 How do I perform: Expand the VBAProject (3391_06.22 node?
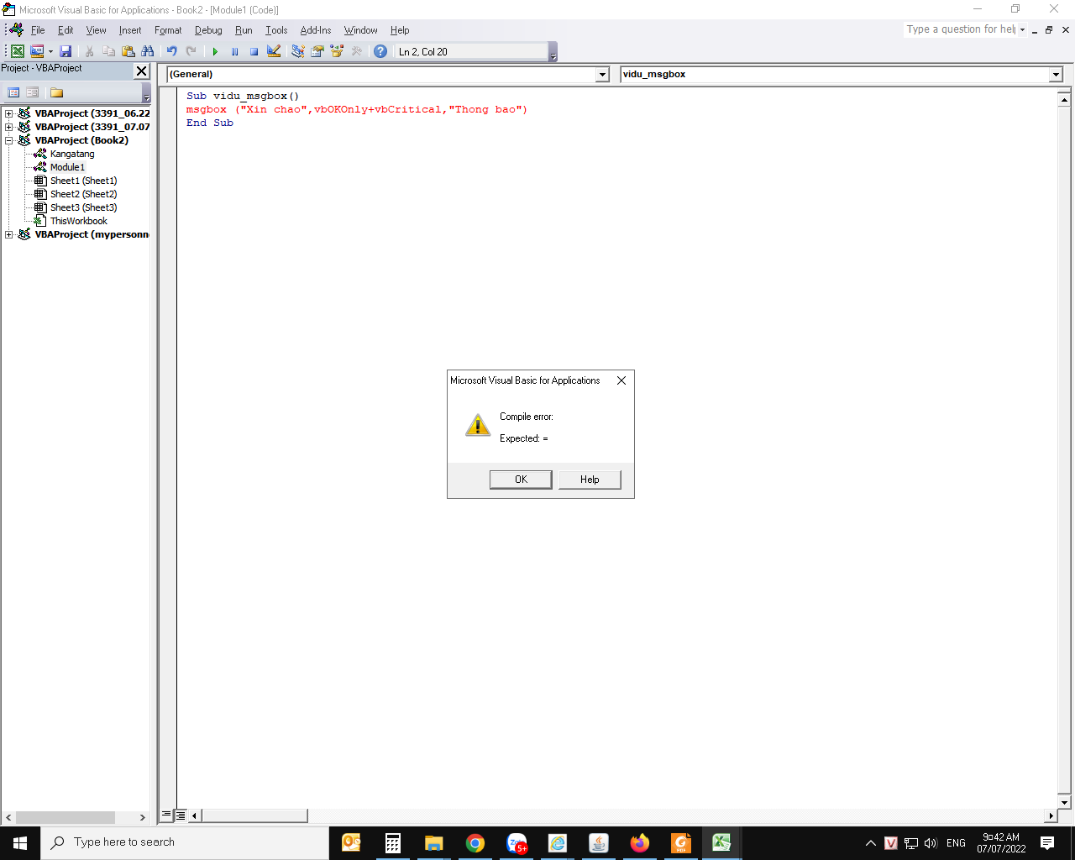point(9,113)
